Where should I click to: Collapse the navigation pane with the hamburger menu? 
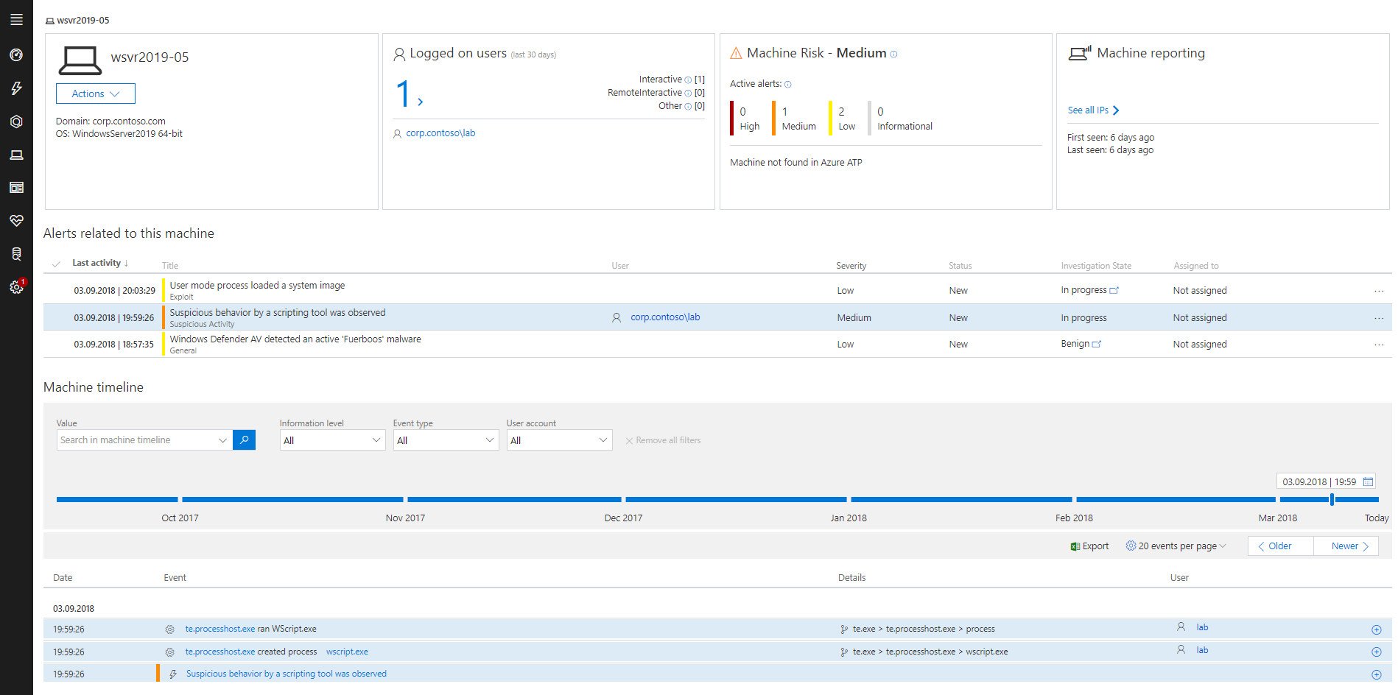[x=16, y=20]
